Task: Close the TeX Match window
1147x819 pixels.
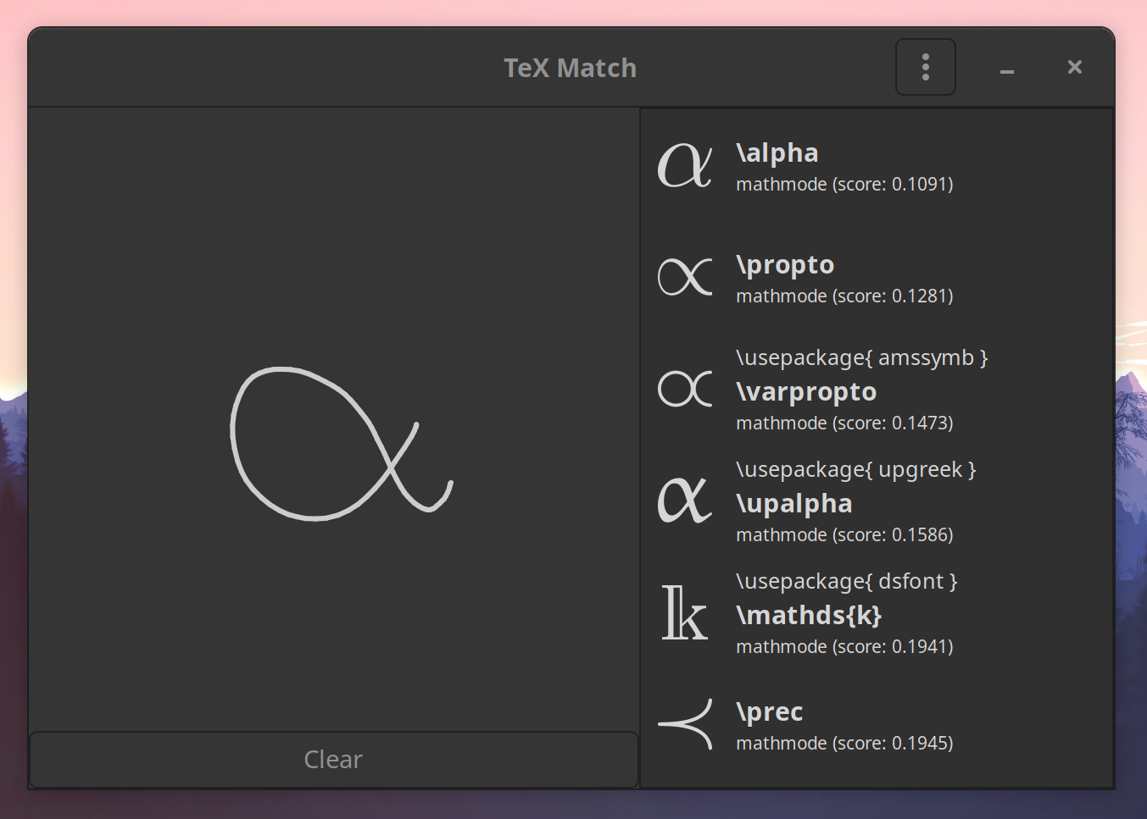Action: 1074,67
